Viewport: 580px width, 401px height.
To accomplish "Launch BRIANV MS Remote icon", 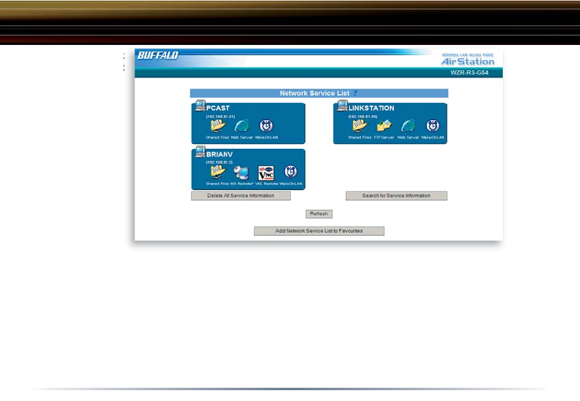I will click(241, 173).
